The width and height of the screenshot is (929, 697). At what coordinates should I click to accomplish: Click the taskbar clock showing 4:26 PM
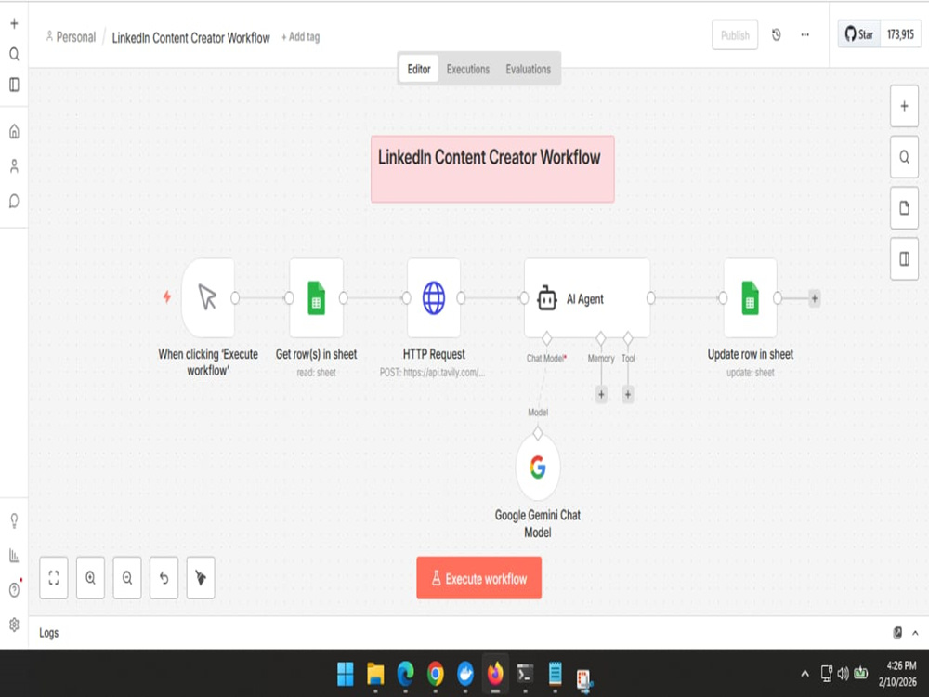tap(897, 674)
